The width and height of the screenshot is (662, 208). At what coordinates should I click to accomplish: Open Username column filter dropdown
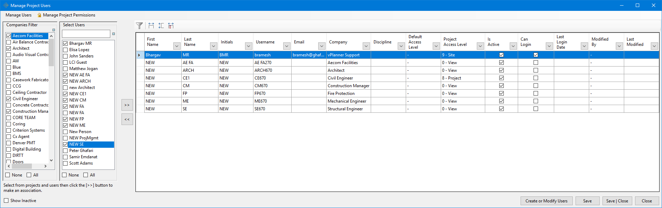(287, 46)
